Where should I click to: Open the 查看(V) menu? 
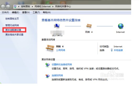coord(26,13)
